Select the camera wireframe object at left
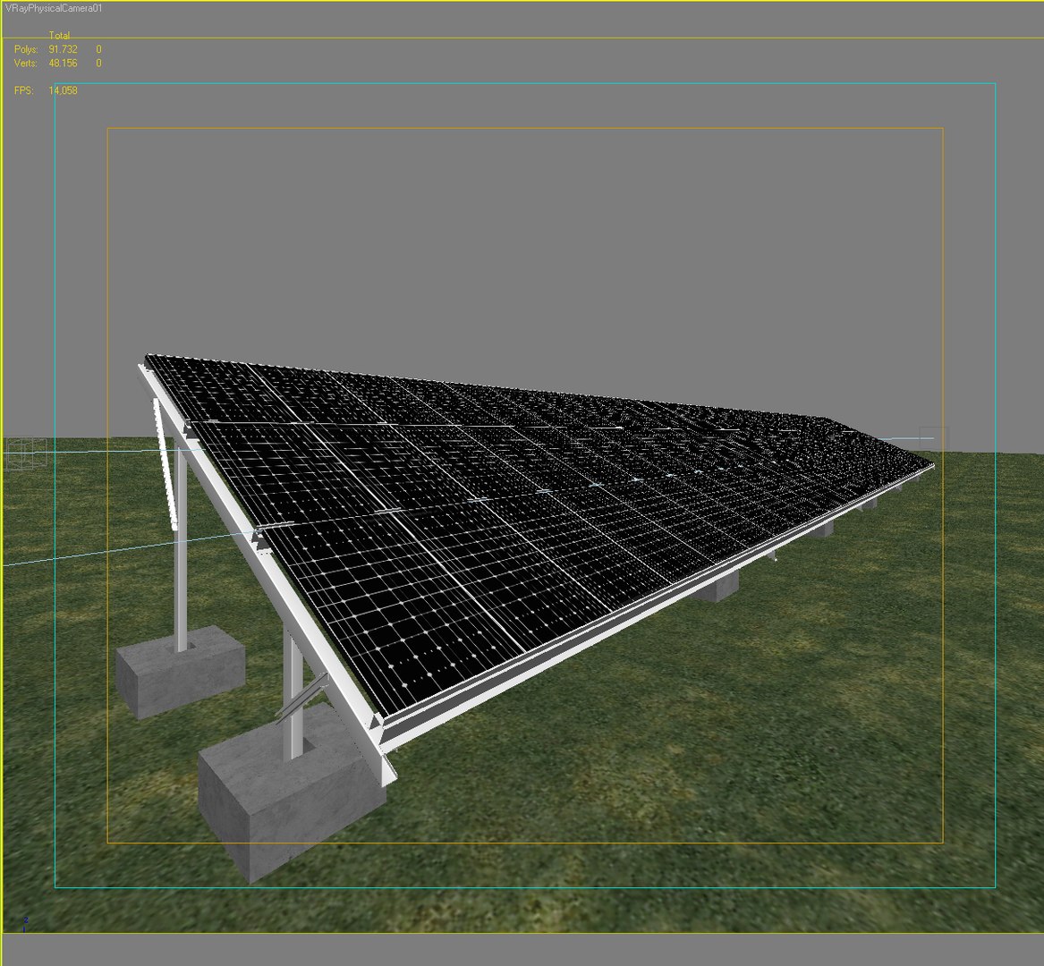Viewport: 1044px width, 966px height. click(25, 453)
